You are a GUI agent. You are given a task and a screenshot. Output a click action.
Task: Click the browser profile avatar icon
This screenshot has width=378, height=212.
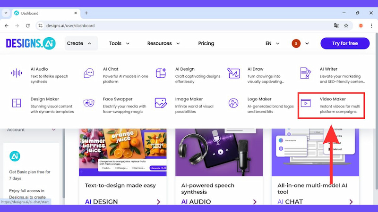361,26
